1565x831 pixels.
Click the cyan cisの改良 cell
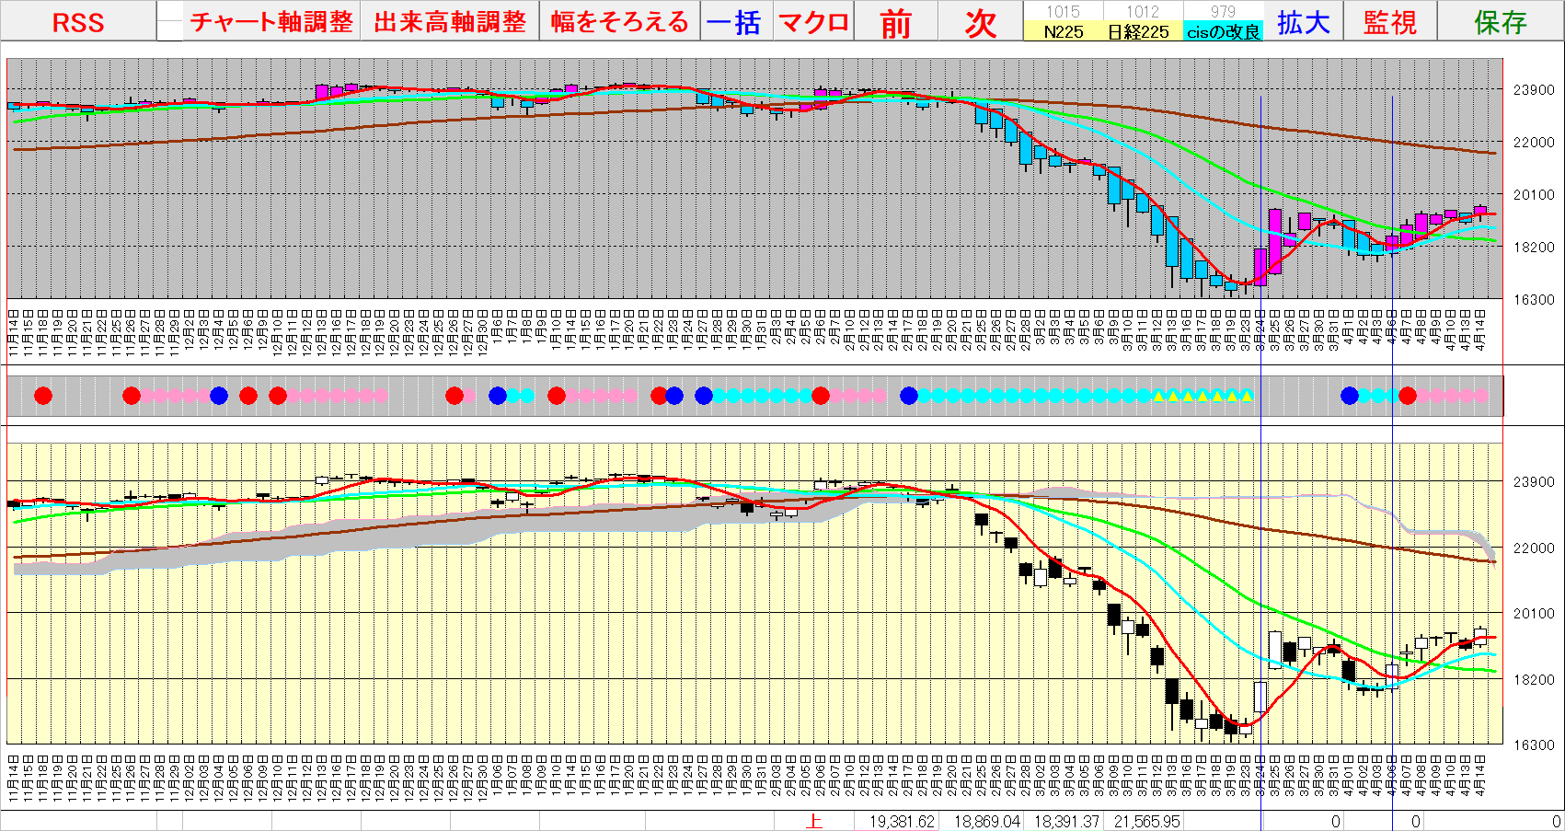click(1222, 31)
